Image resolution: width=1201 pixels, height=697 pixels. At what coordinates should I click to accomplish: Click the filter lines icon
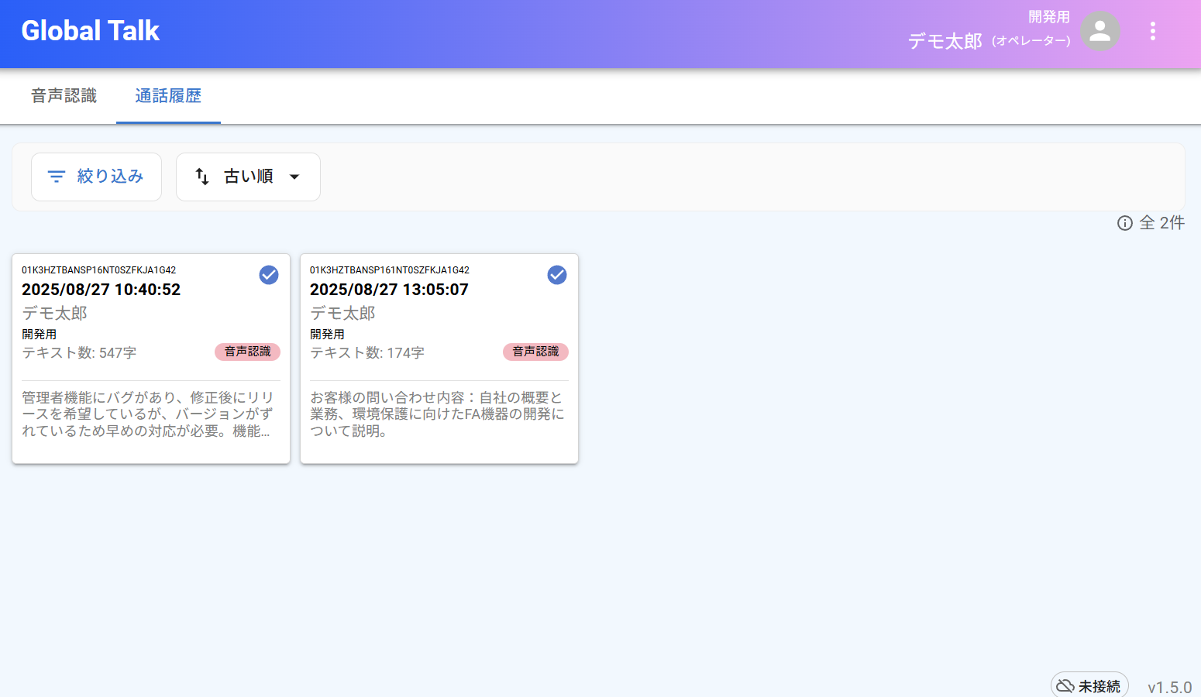point(57,177)
